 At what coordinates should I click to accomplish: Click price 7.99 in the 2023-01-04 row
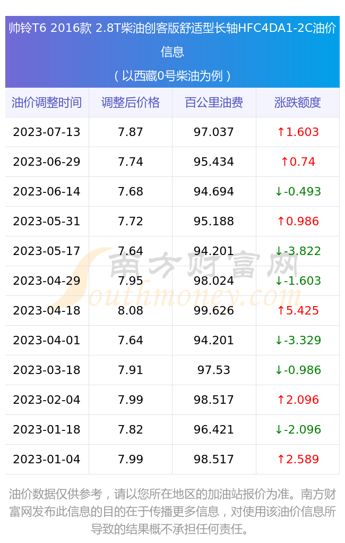131,460
